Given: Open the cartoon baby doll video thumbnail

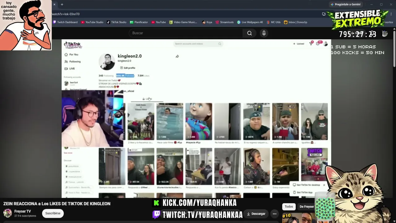Looking at the screenshot, I should [x=199, y=121].
